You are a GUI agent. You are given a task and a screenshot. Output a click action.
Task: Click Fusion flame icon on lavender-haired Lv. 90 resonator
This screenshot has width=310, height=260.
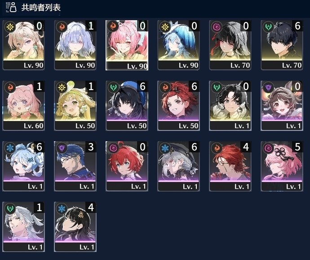tap(62, 27)
